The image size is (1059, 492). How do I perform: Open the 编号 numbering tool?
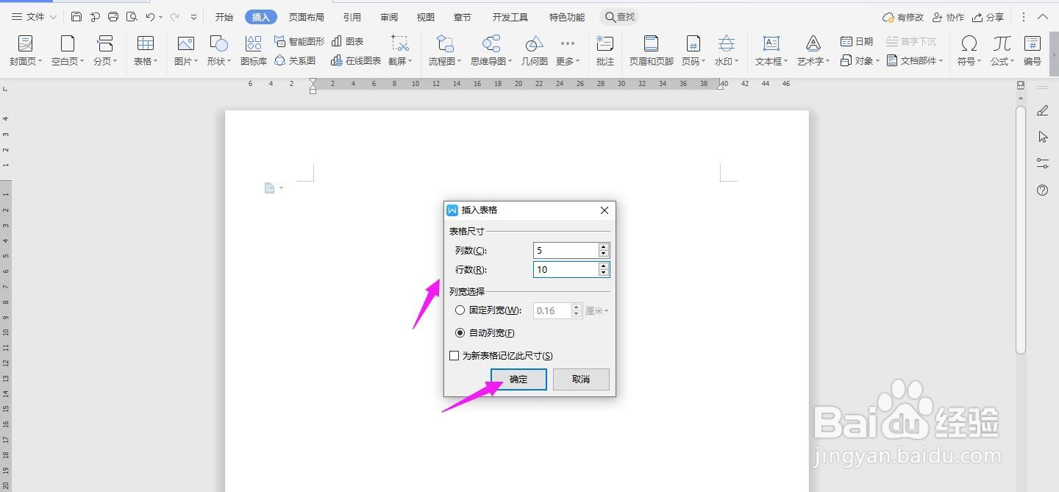tap(1032, 51)
